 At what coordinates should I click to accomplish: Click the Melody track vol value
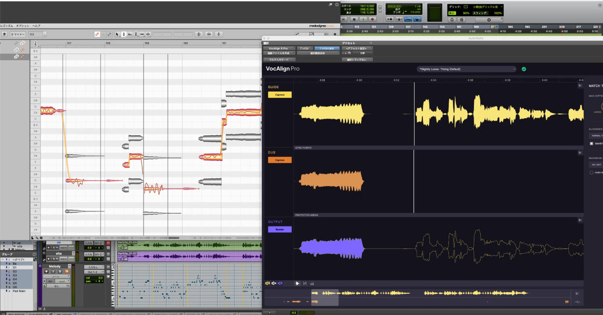pos(100,278)
